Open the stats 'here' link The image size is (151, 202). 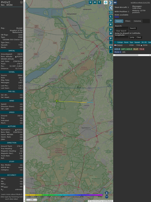tap(117, 17)
